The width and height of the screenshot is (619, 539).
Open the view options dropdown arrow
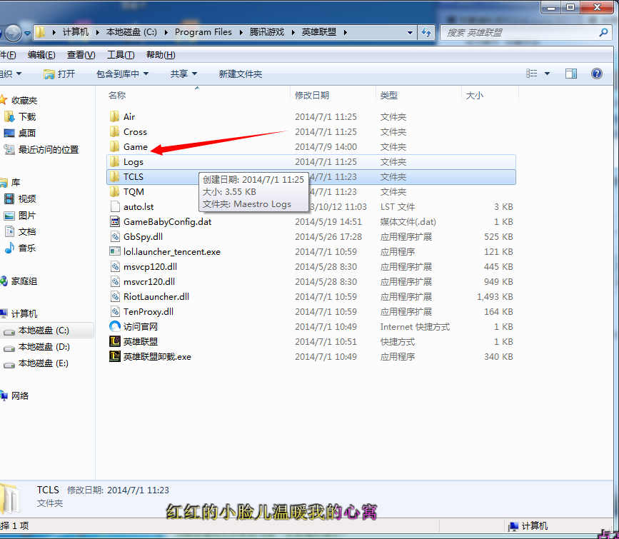(547, 74)
